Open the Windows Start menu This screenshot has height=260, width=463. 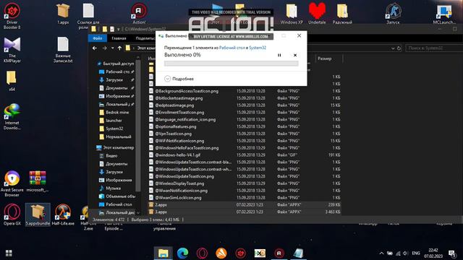(x=9, y=253)
